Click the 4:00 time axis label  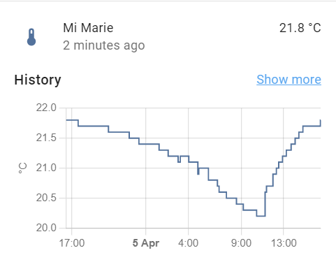click(188, 243)
